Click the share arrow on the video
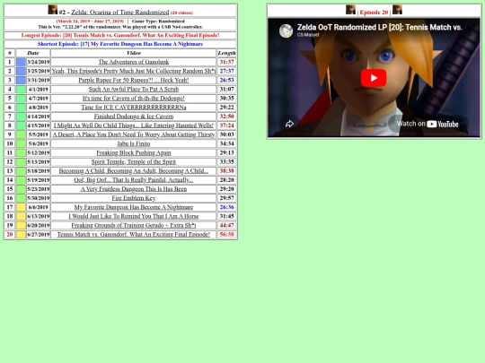The image size is (485, 363). pyautogui.click(x=289, y=124)
